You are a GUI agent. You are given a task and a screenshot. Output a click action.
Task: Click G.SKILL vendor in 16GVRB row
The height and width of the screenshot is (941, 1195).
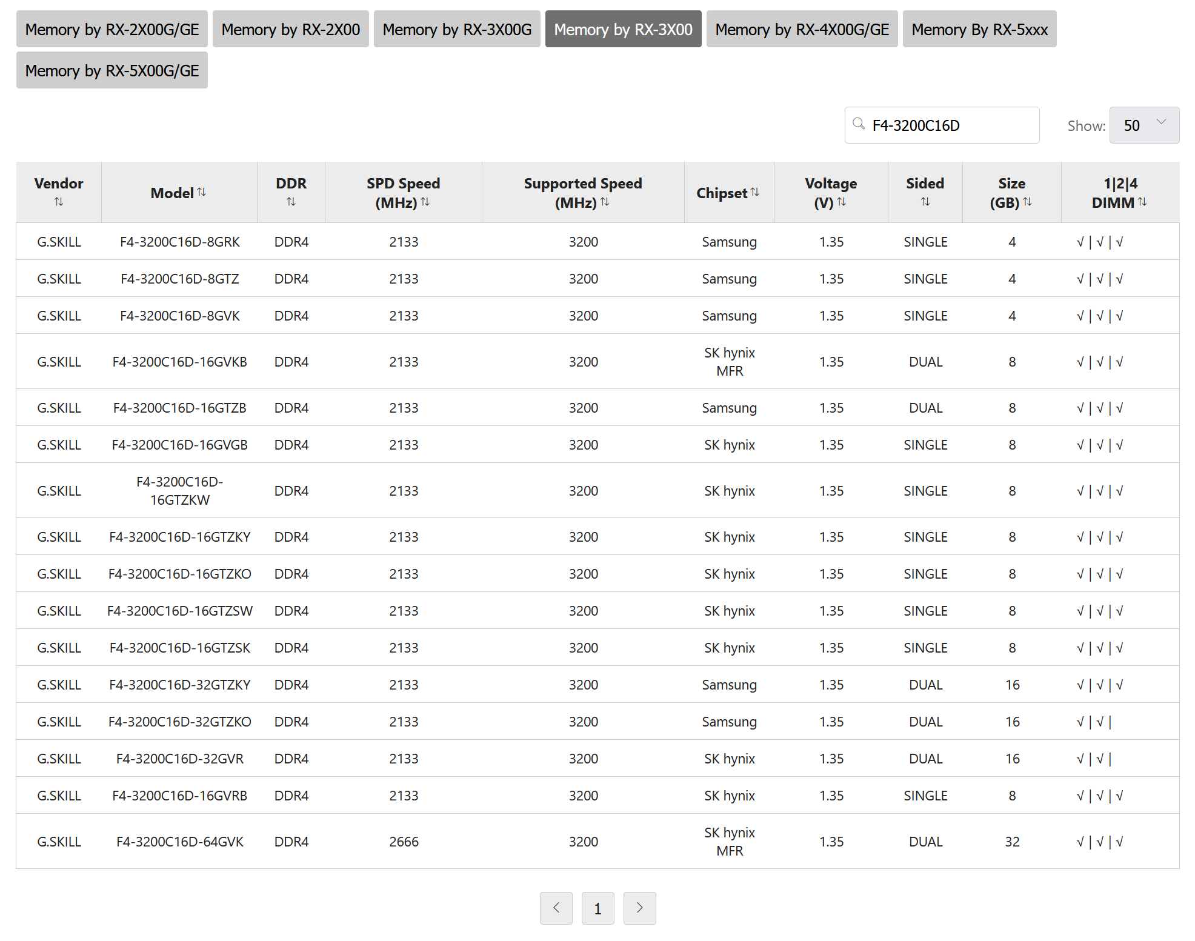coord(59,796)
